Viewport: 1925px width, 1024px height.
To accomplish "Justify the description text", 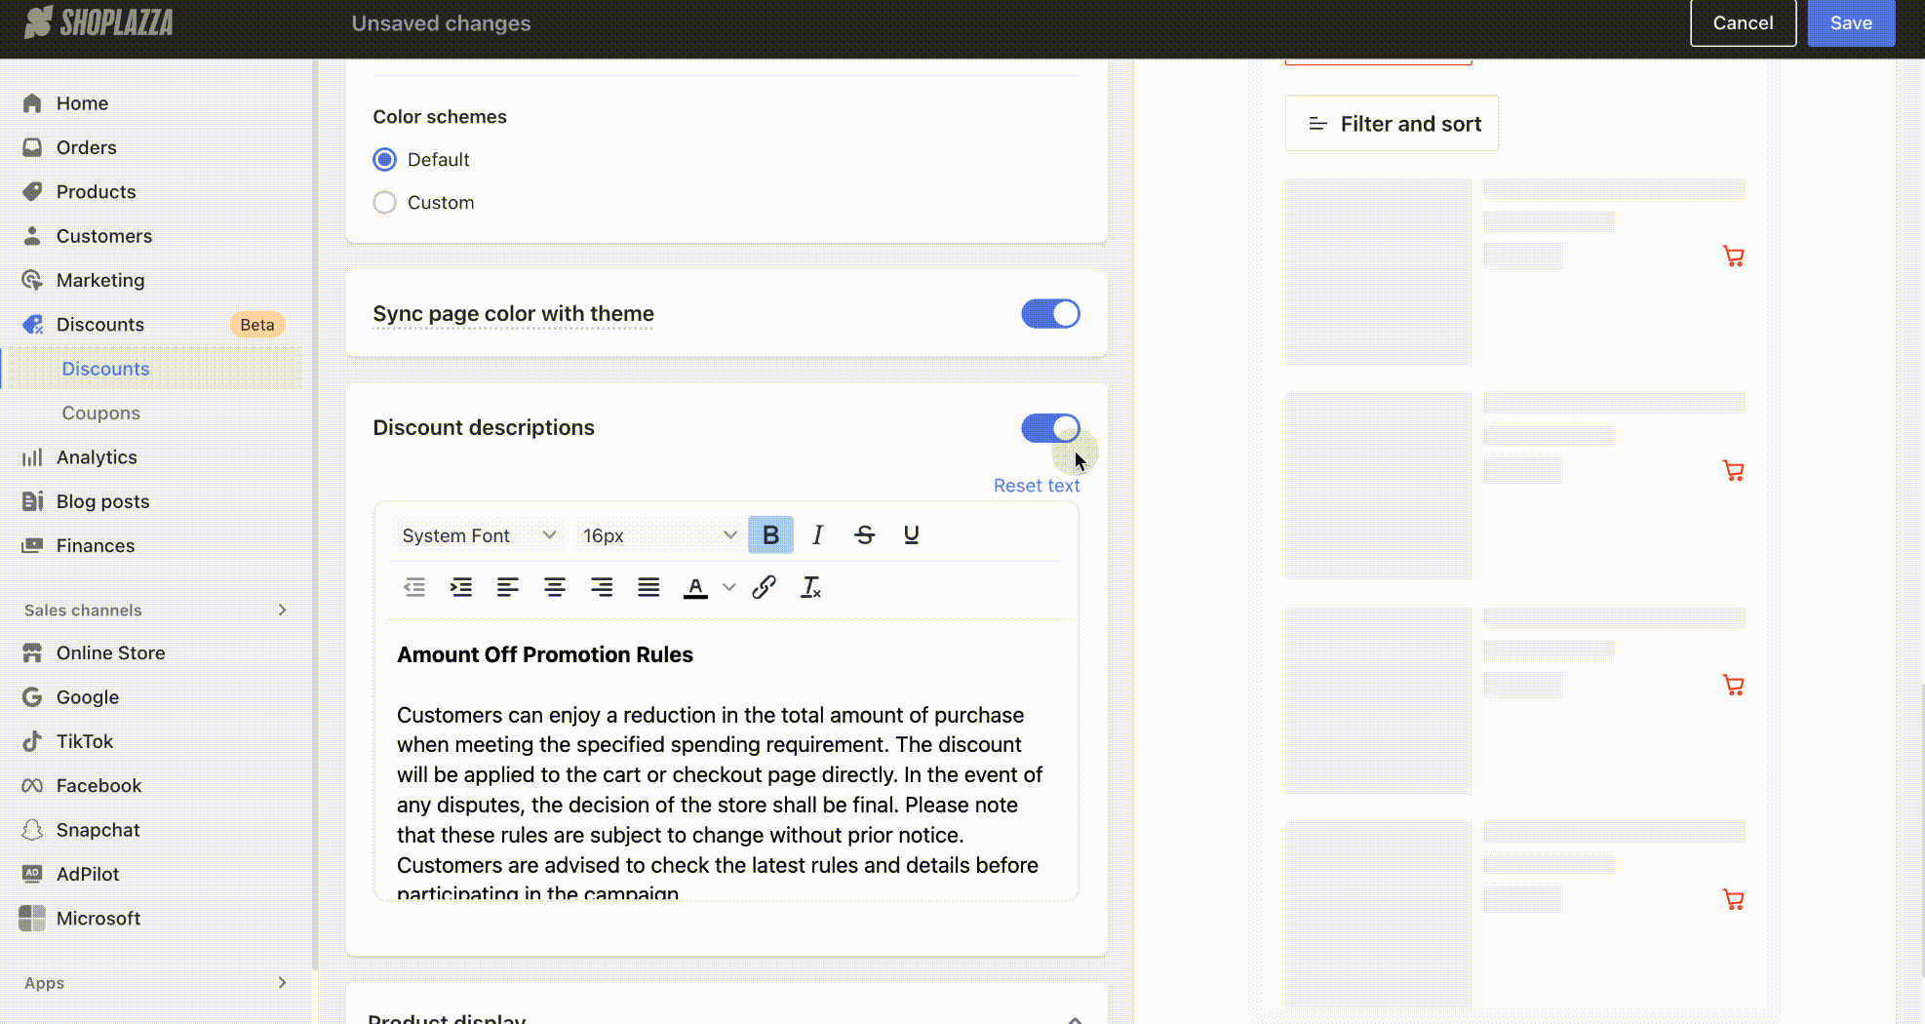I will coord(648,587).
